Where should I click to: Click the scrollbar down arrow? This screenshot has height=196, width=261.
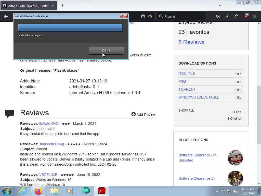259,184
